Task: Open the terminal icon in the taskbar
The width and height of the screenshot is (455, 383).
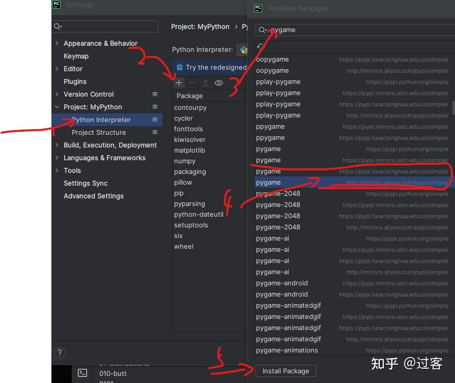Action: [x=82, y=373]
